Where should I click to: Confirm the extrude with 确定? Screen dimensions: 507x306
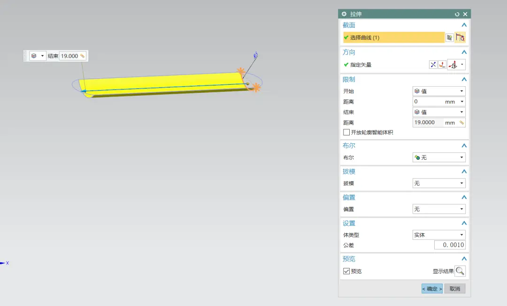432,289
